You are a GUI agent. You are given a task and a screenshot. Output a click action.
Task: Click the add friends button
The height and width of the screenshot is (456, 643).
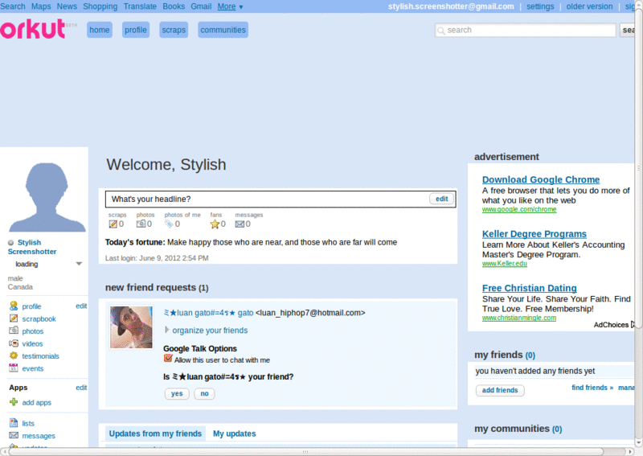pos(500,390)
